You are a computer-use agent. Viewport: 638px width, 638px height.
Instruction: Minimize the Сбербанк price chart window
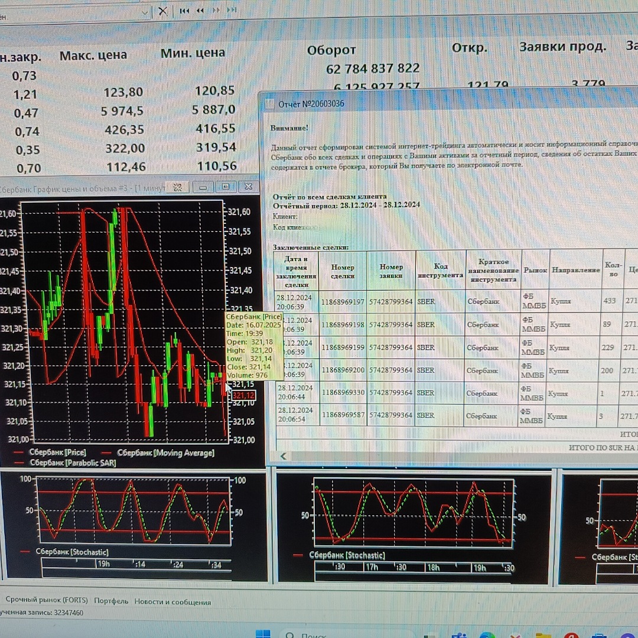(x=203, y=187)
